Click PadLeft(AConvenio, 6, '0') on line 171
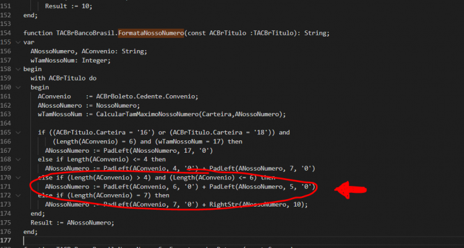Image resolution: width=464 pixels, height=248 pixels. click(x=150, y=187)
